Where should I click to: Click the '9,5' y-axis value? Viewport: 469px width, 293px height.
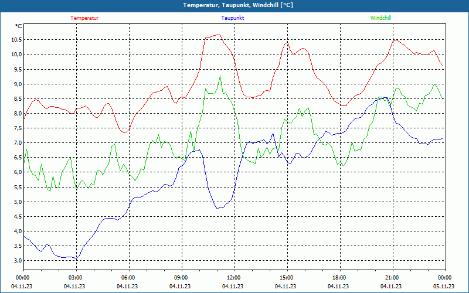(x=18, y=69)
